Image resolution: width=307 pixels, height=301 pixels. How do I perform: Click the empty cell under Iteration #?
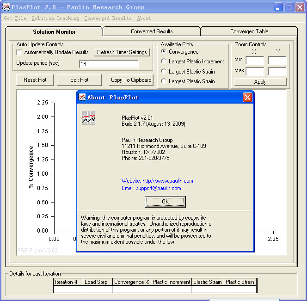68,289
